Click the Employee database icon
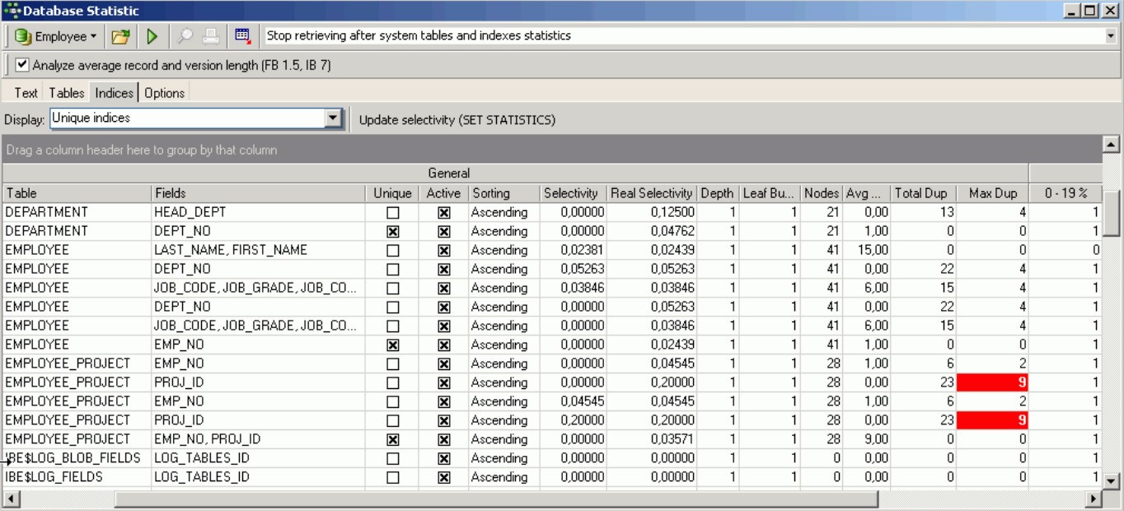The image size is (1124, 511). (x=23, y=36)
